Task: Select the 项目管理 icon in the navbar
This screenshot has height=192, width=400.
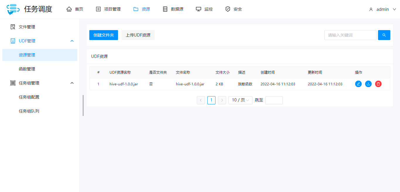Action: pos(98,9)
